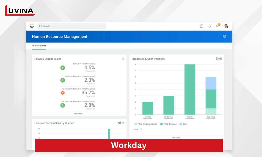The image size is (262, 157).
Task: Click the Count value 19 link
Action: click(x=141, y=129)
